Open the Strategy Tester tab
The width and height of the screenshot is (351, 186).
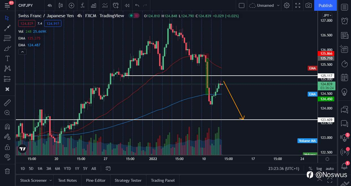128,180
